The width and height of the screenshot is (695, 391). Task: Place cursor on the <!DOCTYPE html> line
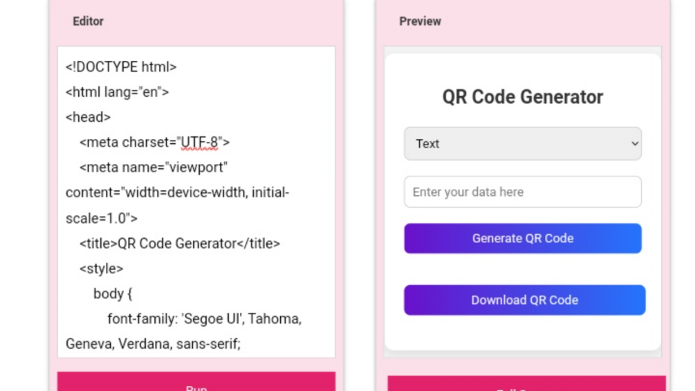coord(122,67)
